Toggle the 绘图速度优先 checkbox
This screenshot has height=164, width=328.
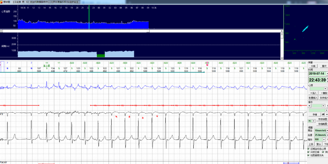click(309, 155)
